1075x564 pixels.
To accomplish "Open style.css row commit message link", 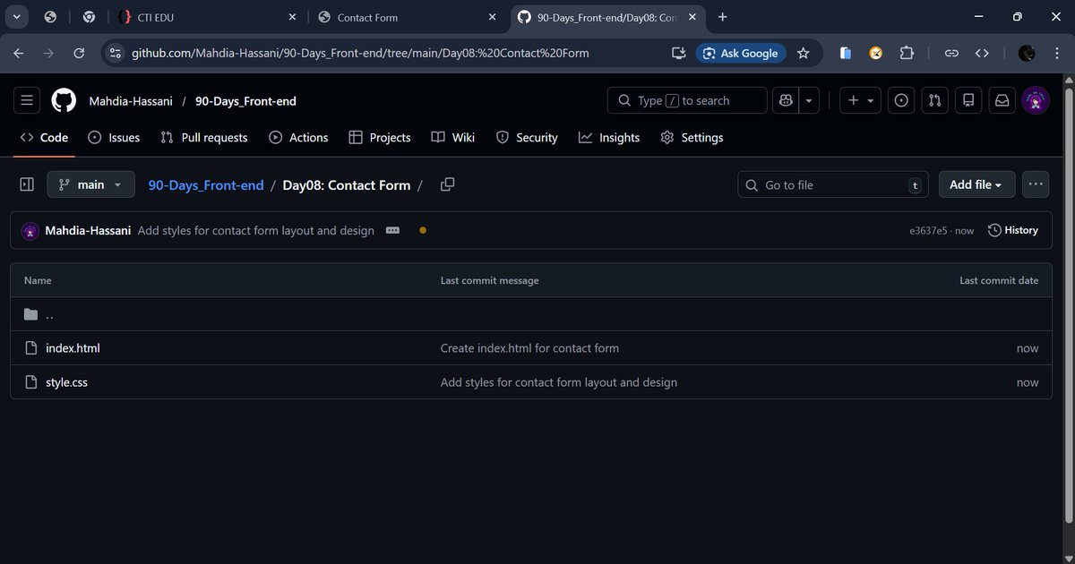I will click(x=559, y=382).
